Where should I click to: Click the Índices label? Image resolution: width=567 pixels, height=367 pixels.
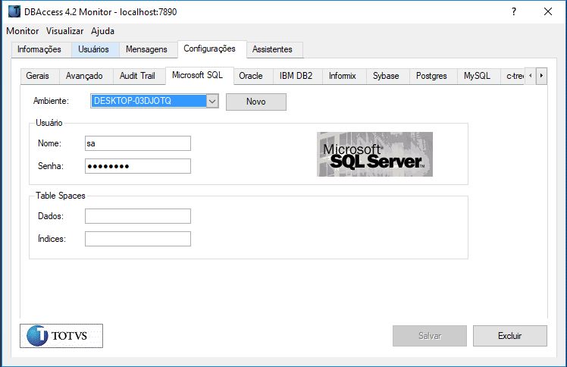tap(52, 239)
